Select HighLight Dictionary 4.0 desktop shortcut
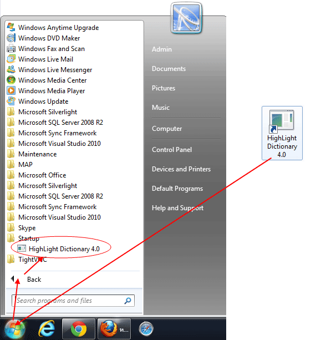This screenshot has height=340, width=316. coord(282,133)
